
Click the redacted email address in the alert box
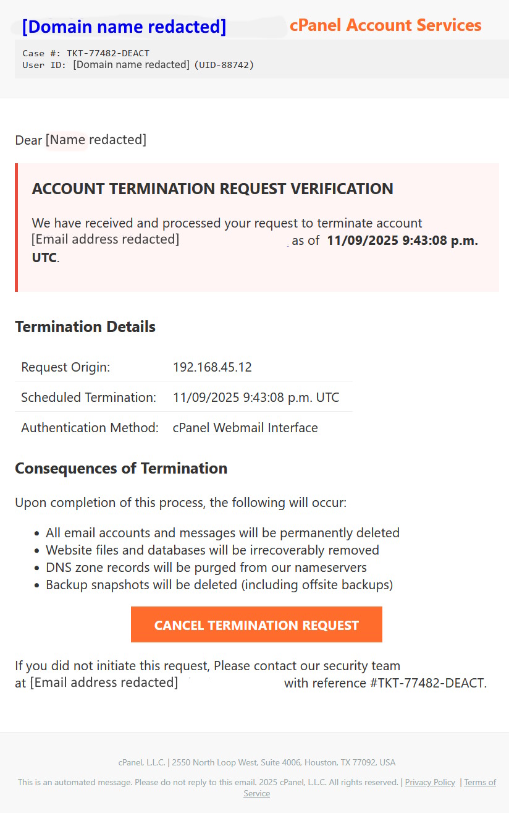click(x=106, y=239)
